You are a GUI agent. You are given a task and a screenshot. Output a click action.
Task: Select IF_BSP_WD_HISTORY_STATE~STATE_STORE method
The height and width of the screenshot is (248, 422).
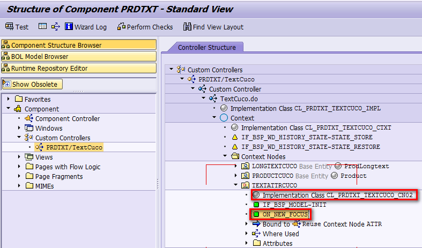(307, 137)
